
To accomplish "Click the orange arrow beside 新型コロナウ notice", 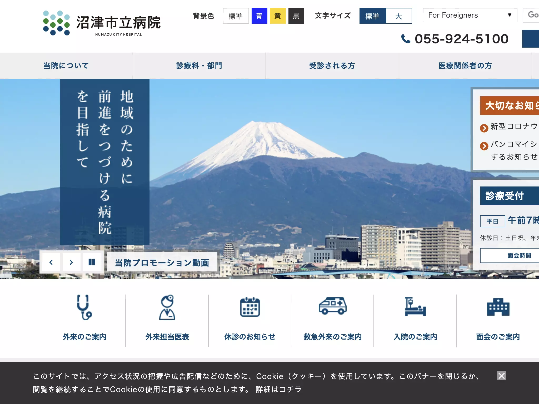I will [484, 128].
